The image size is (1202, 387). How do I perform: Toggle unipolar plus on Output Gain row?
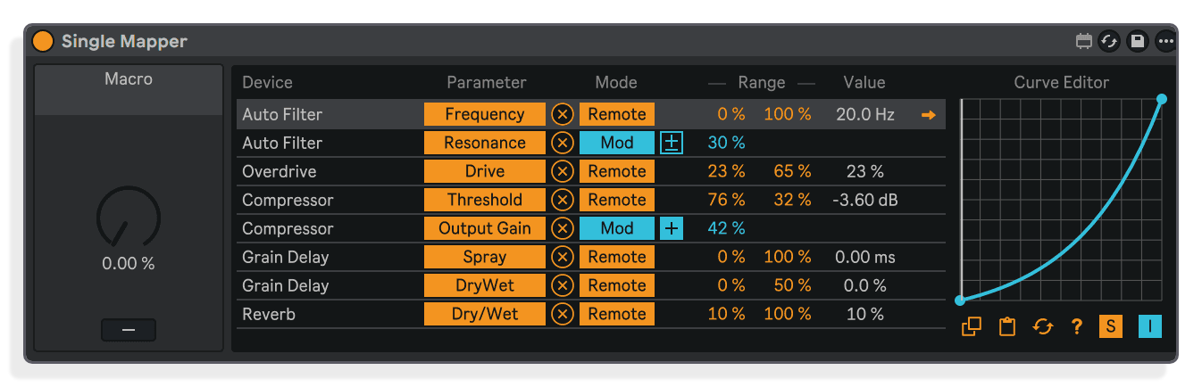pos(672,228)
